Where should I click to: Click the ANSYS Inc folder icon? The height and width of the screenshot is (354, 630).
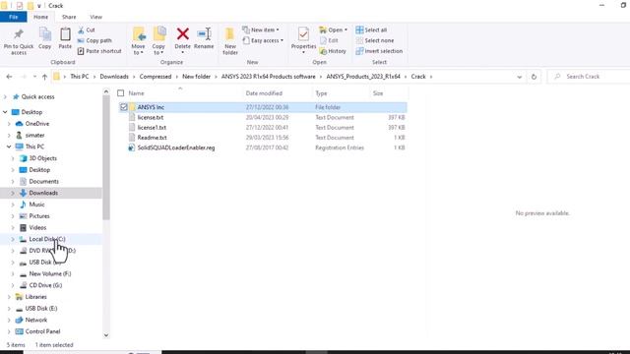(x=132, y=107)
